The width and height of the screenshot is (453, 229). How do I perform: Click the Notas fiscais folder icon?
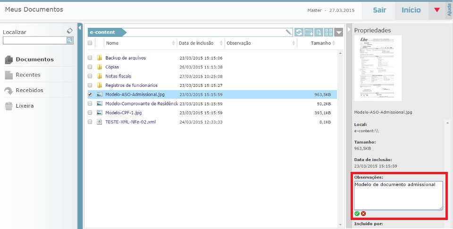[x=100, y=76]
